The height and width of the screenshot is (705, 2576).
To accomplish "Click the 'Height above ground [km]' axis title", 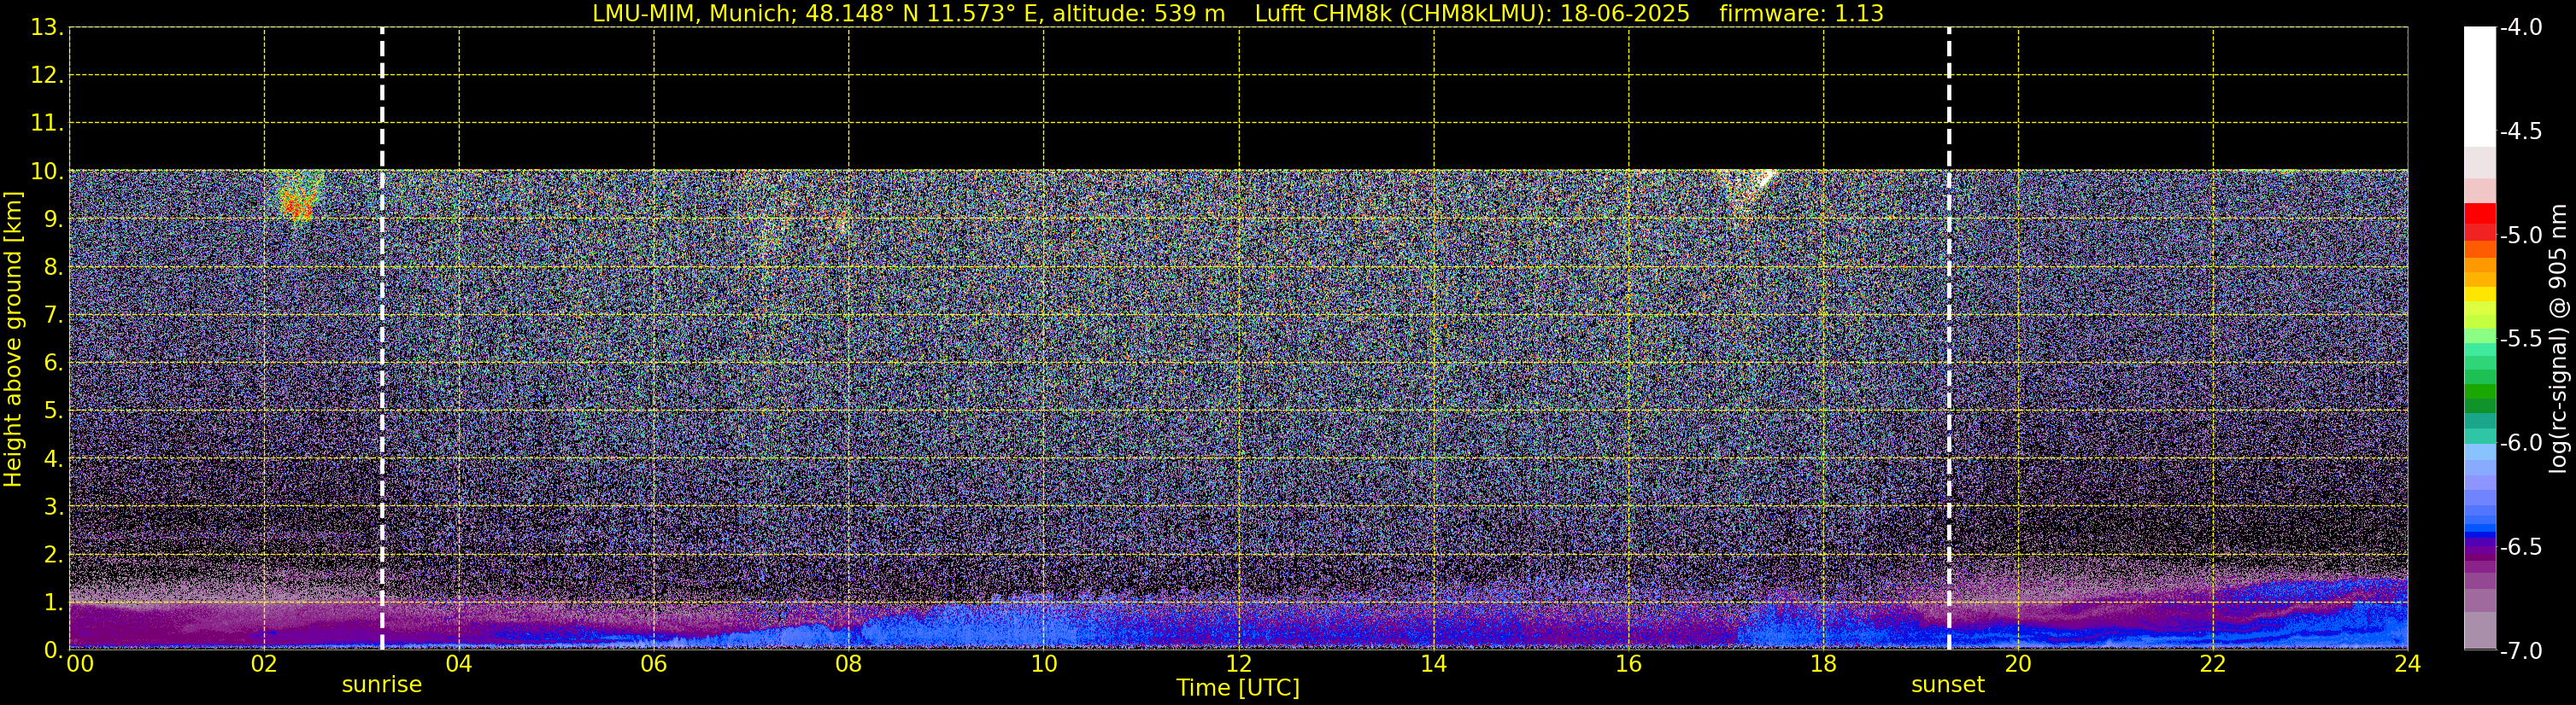I will tap(13, 340).
